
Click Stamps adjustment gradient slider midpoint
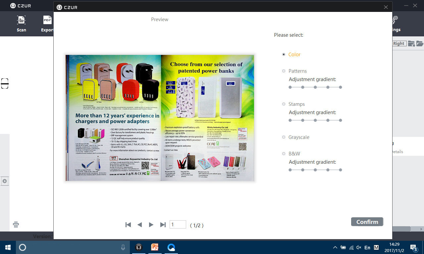pos(315,120)
